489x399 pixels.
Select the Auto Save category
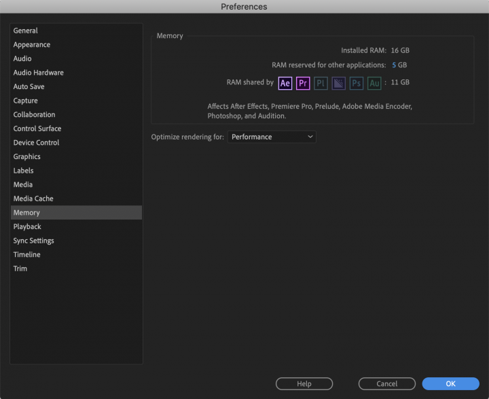point(76,86)
